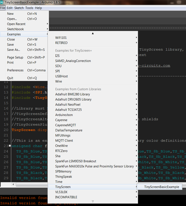Open MFUthings examples
This screenshot has height=206, width=186.
coord(93,136)
